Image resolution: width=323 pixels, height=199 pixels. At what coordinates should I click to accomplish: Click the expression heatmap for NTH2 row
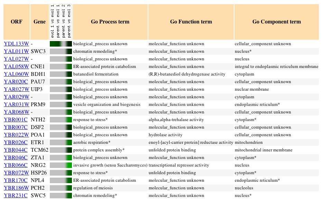[x=61, y=120]
